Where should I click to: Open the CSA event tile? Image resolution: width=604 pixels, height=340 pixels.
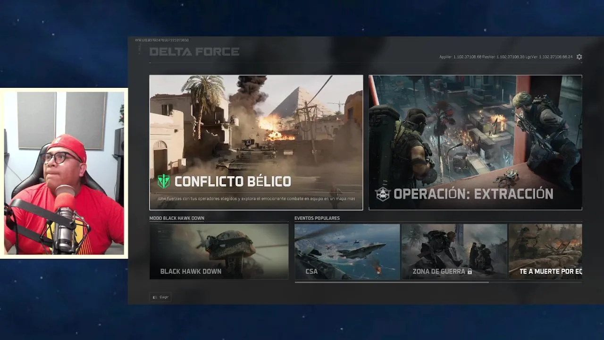point(347,251)
